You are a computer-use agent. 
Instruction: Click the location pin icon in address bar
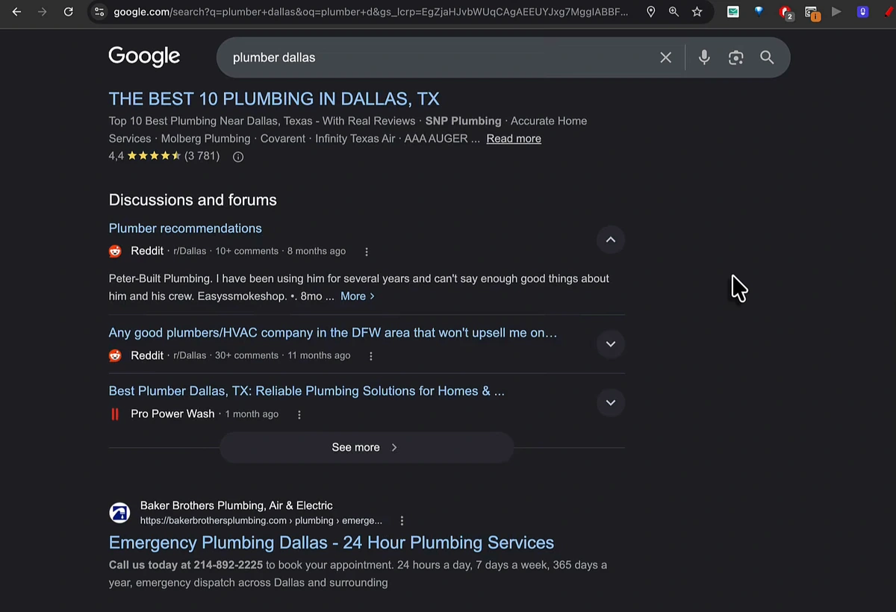click(651, 12)
